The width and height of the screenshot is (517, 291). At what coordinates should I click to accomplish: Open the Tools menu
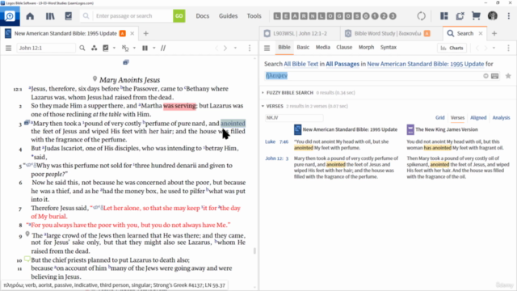[254, 16]
